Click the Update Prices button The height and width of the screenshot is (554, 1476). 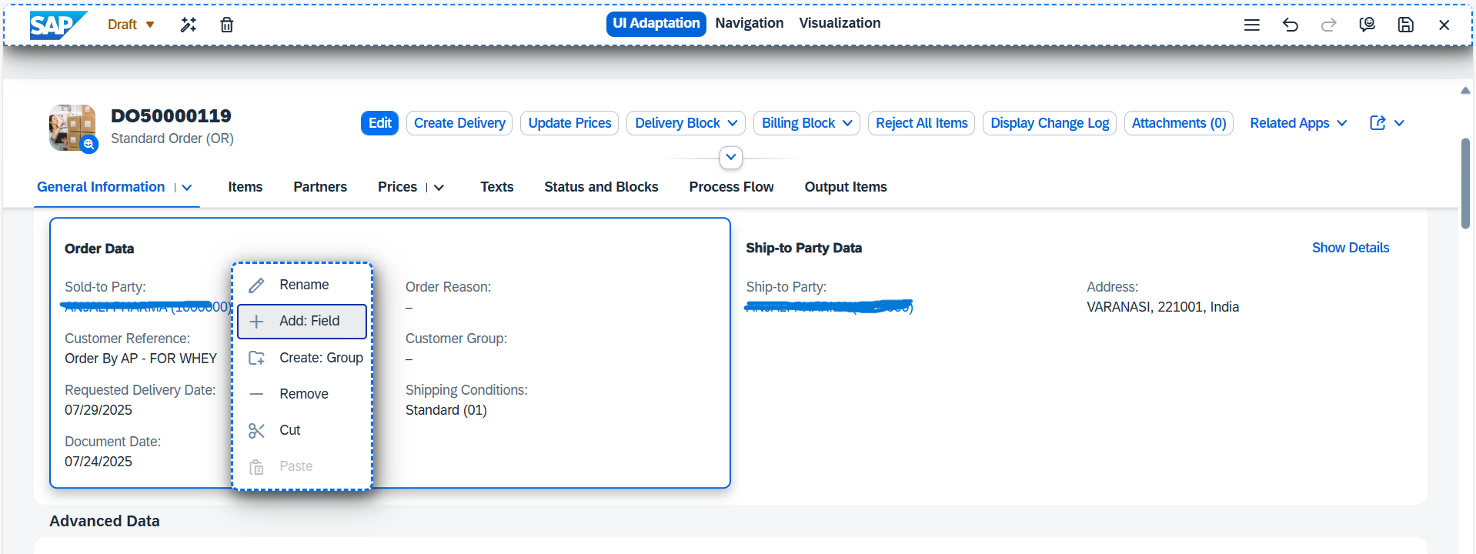(x=569, y=123)
